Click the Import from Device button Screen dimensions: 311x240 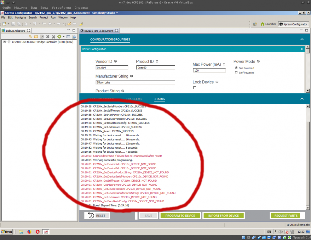223,216
